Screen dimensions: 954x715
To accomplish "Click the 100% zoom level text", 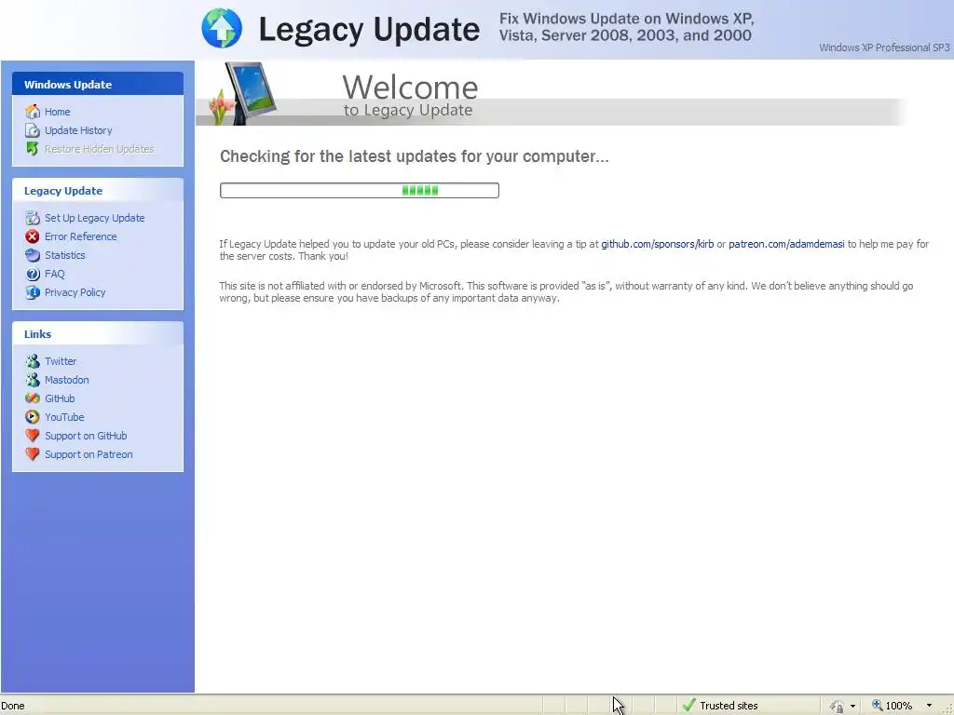I will (899, 706).
